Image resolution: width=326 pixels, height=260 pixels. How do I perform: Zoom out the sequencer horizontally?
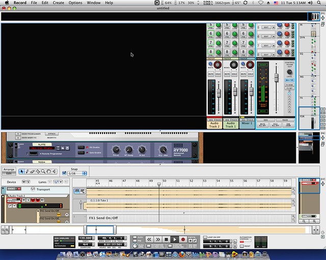[x=3, y=230]
